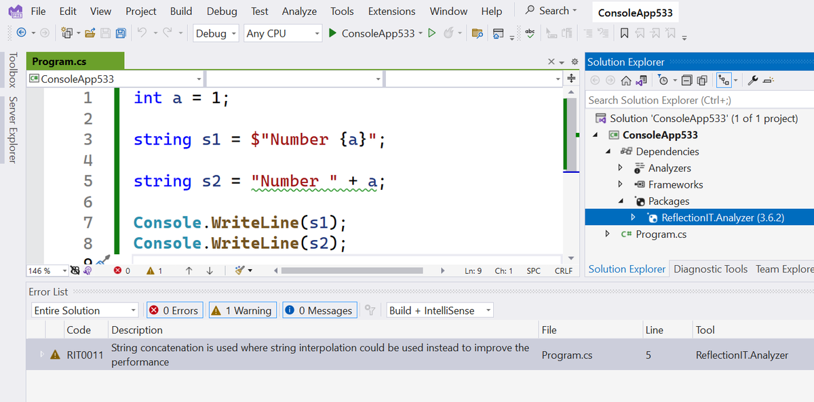Viewport: 814px width, 402px height.
Task: Click the Save All icon
Action: (120, 33)
